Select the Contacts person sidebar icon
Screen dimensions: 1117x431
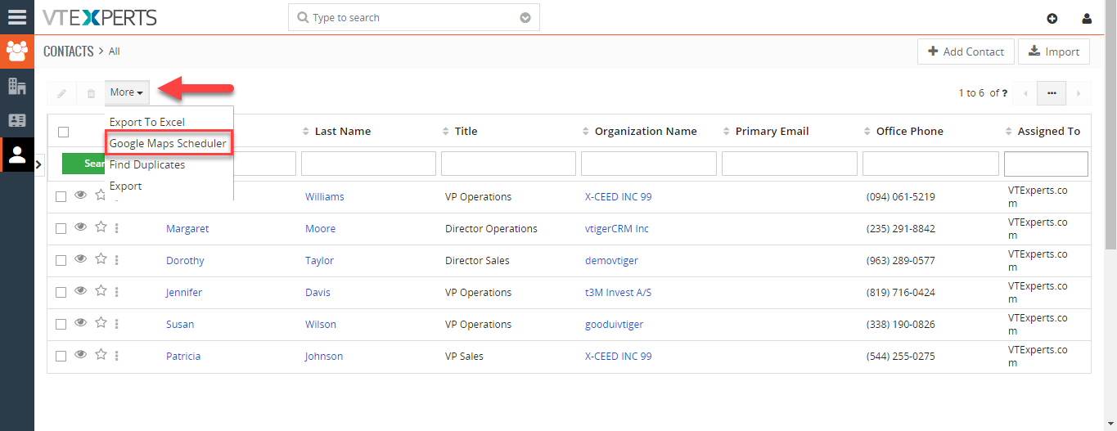pyautogui.click(x=16, y=155)
